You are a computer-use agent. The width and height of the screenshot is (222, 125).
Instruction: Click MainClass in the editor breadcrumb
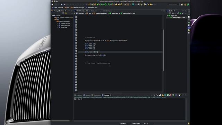coord(115,13)
